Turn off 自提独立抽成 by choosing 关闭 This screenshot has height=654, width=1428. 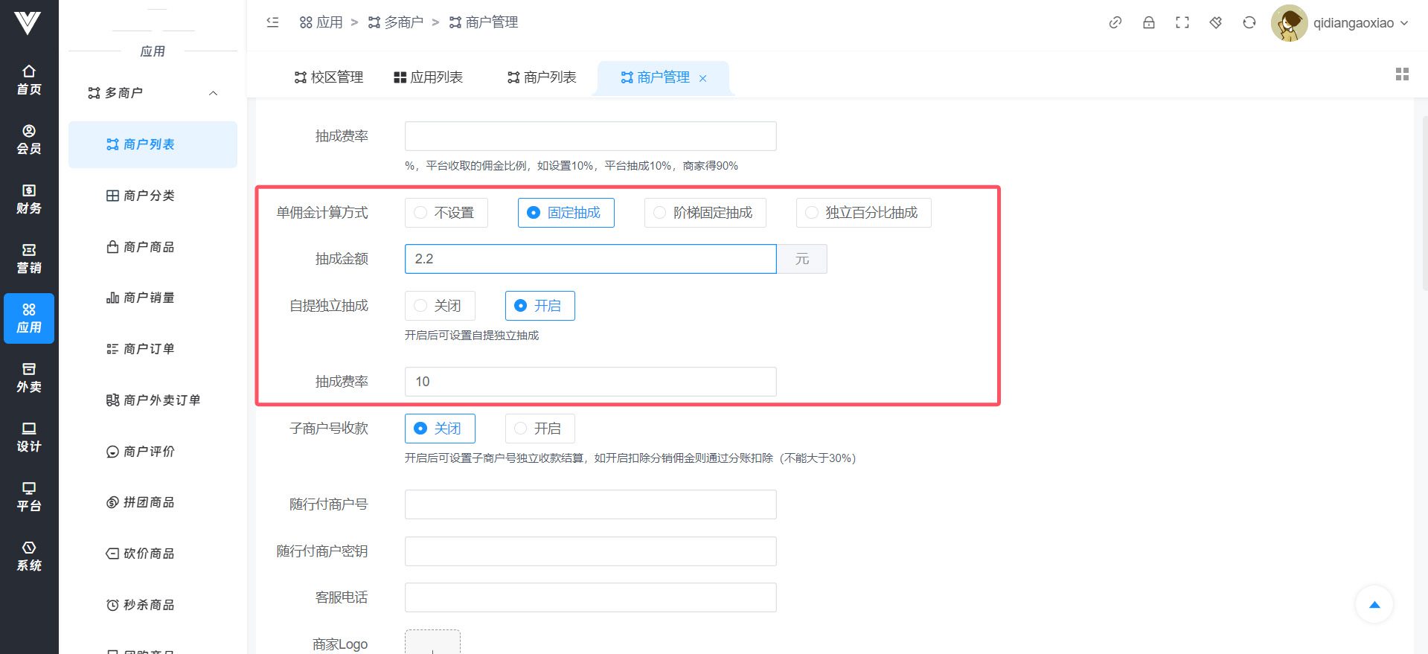coord(440,306)
